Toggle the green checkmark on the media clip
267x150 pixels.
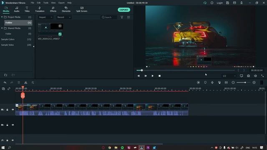60,34
